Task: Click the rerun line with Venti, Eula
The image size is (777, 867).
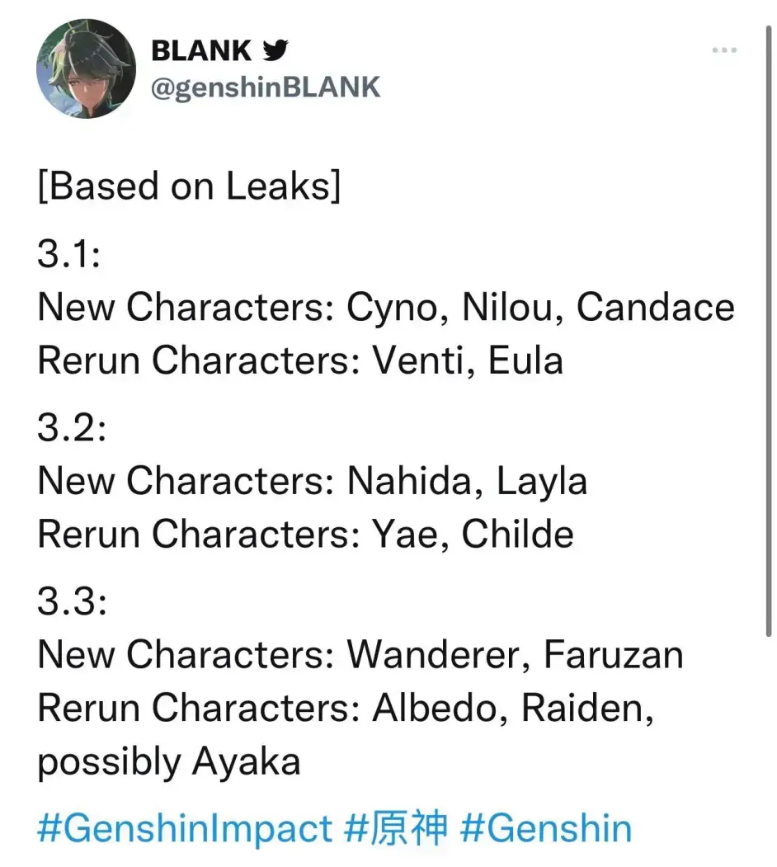Action: (300, 360)
